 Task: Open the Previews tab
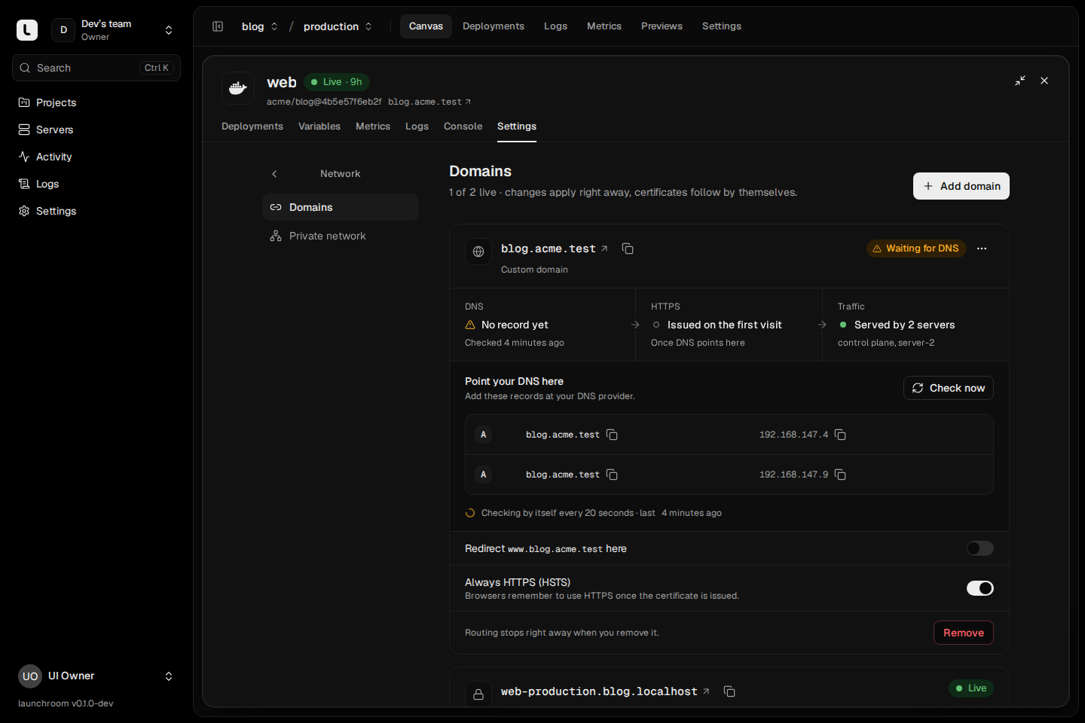[662, 26]
